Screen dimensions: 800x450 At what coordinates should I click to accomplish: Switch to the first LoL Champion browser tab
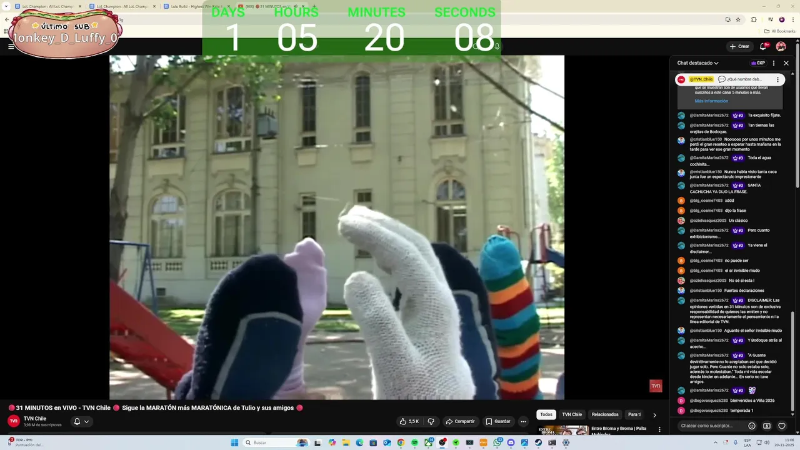coord(48,6)
